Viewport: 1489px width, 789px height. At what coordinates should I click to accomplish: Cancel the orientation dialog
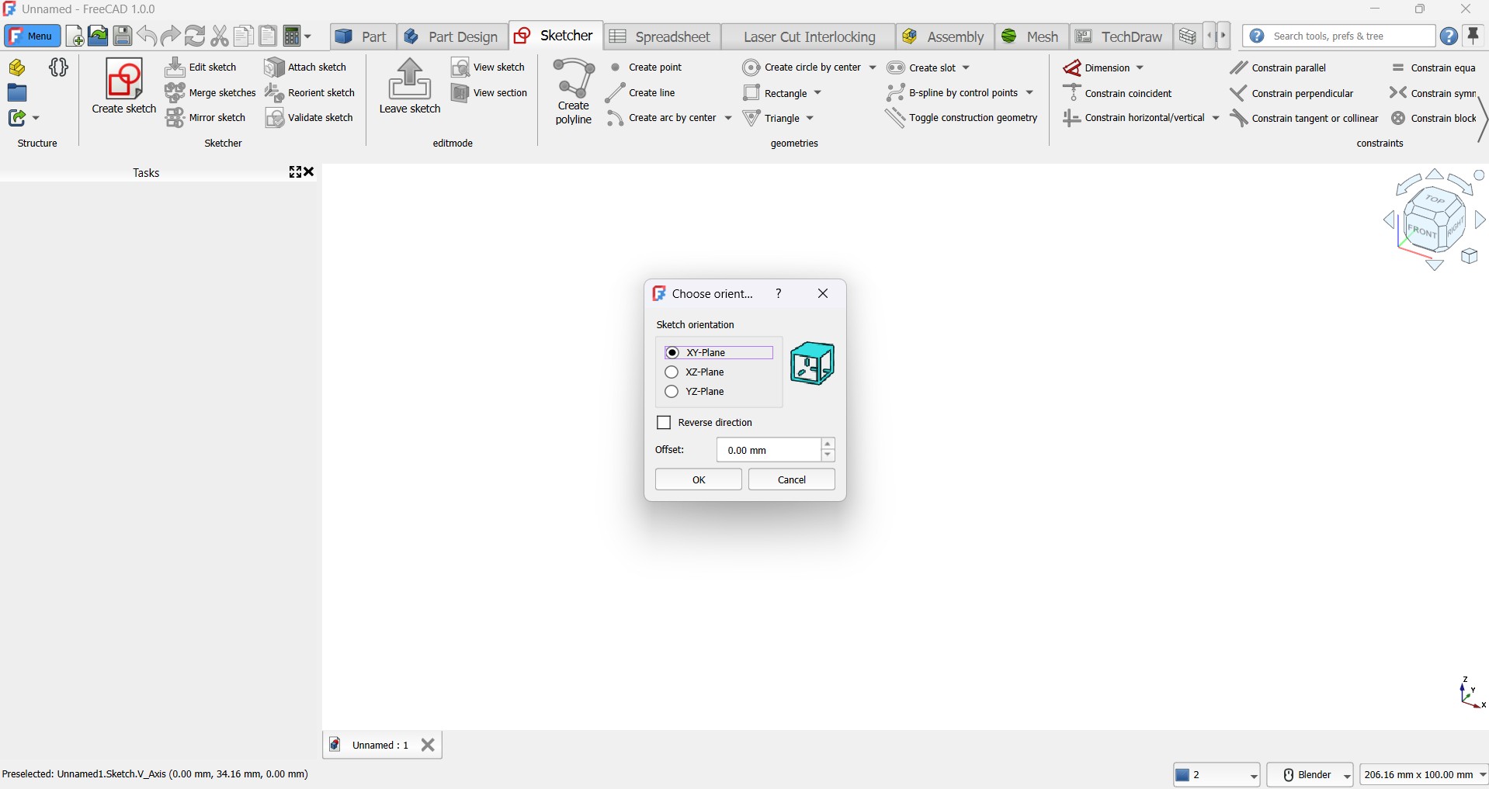click(792, 479)
